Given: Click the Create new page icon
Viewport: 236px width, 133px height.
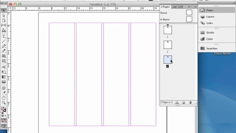Looking at the screenshot, I should point(184,103).
